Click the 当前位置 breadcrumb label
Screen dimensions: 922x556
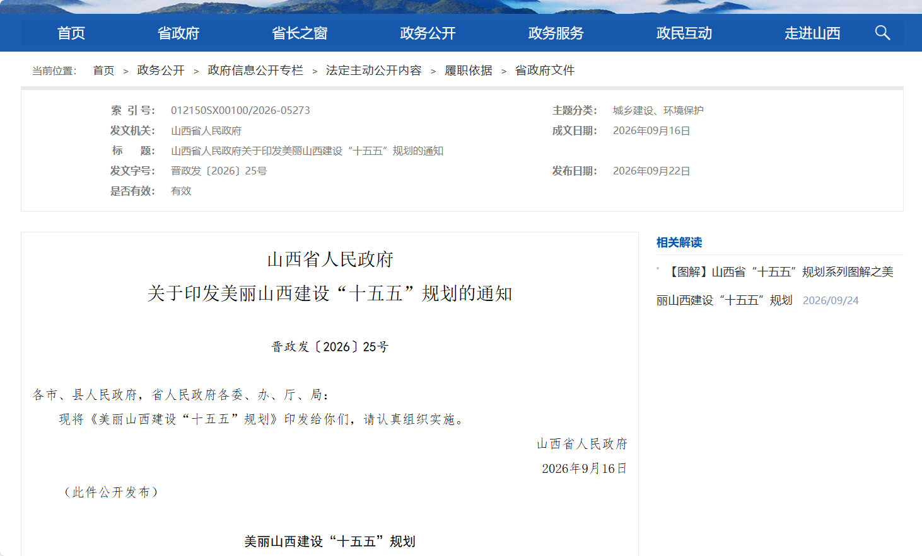click(54, 71)
